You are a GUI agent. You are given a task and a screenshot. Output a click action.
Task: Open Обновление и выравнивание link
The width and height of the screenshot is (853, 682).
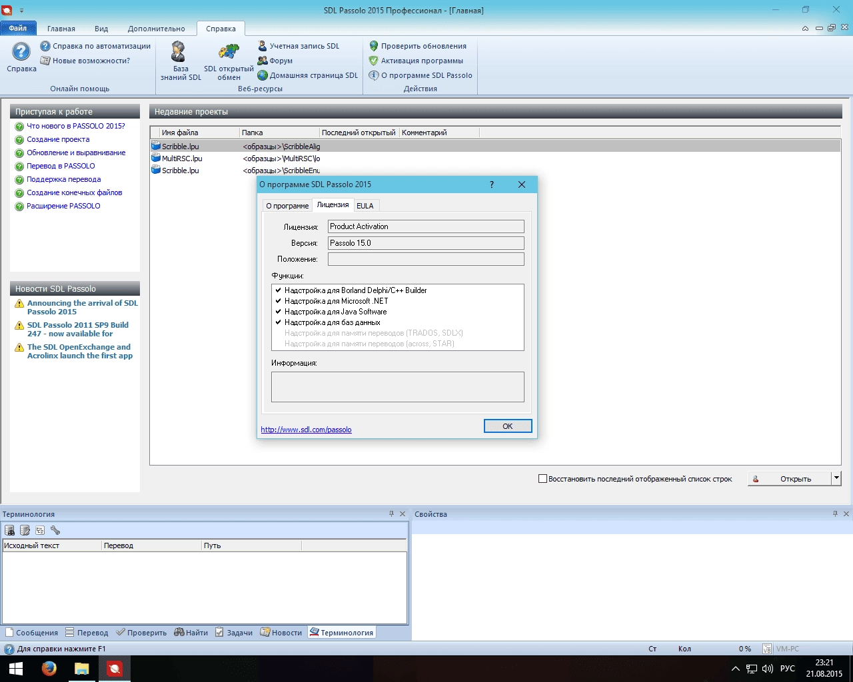click(76, 153)
